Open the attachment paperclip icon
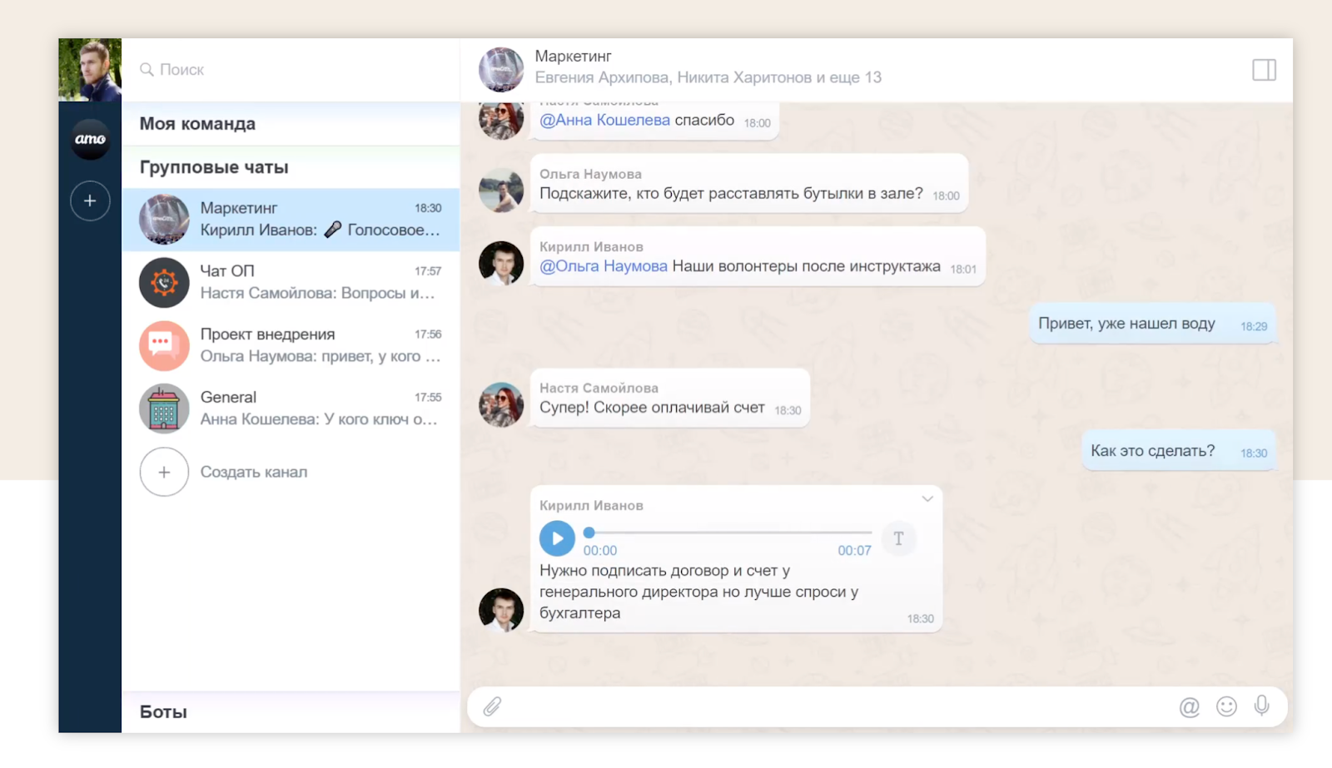 (x=491, y=706)
